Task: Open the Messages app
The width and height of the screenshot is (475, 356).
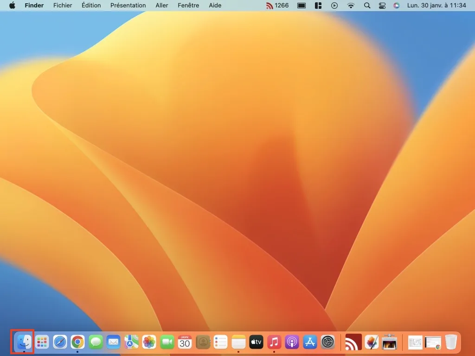Action: 95,342
